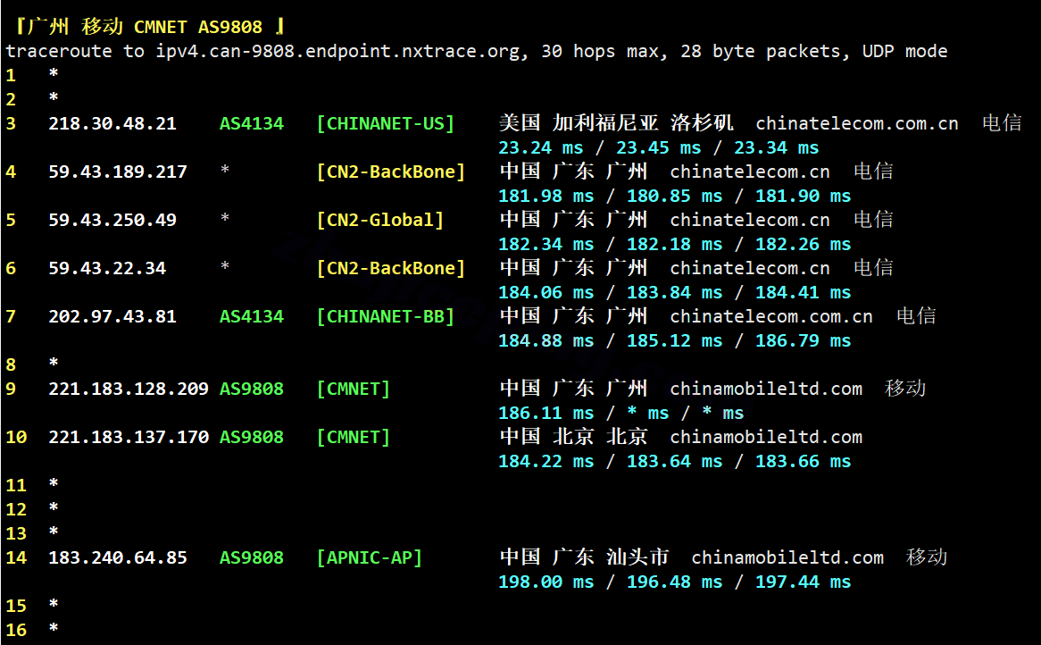The height and width of the screenshot is (645, 1041).
Task: Click the hop number 16
Action: click(16, 630)
